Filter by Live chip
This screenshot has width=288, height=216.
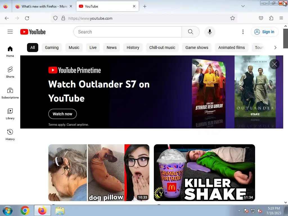tap(93, 48)
